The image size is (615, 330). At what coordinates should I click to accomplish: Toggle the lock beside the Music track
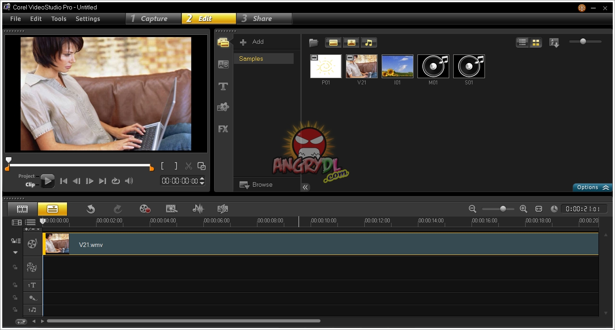[x=15, y=310]
